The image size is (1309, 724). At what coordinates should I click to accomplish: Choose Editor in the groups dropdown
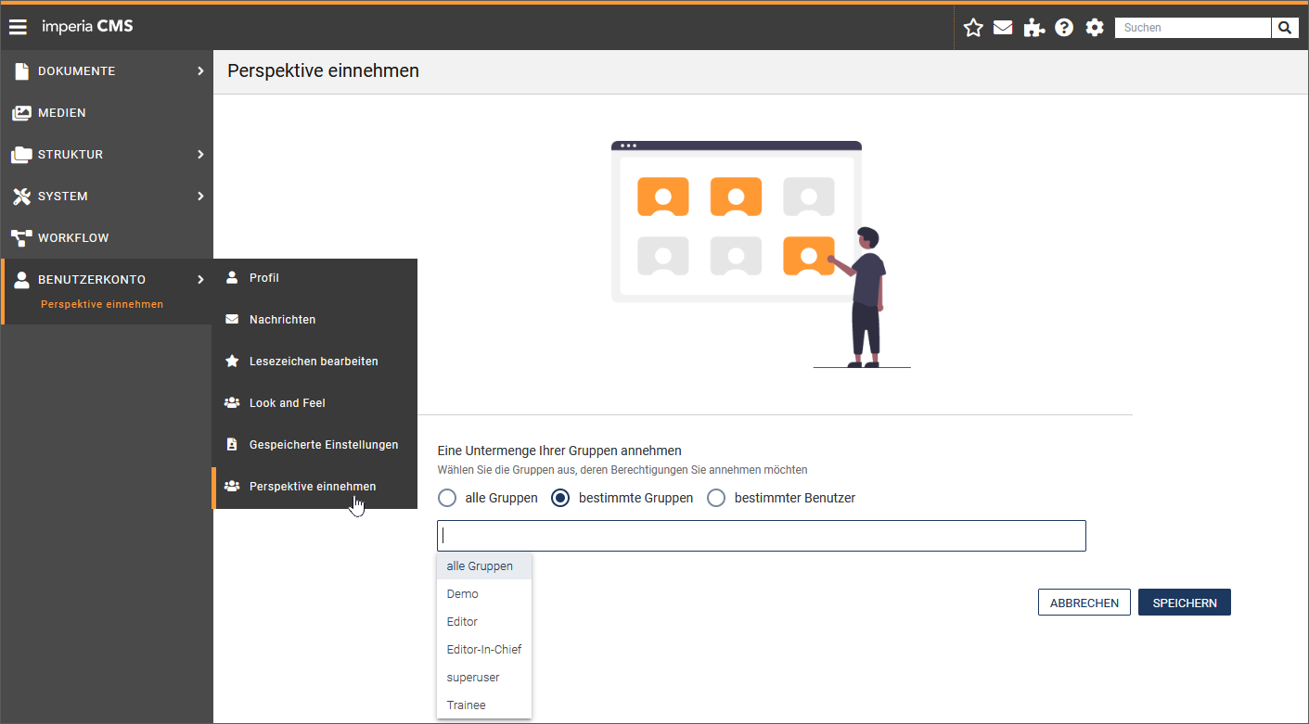click(484, 622)
